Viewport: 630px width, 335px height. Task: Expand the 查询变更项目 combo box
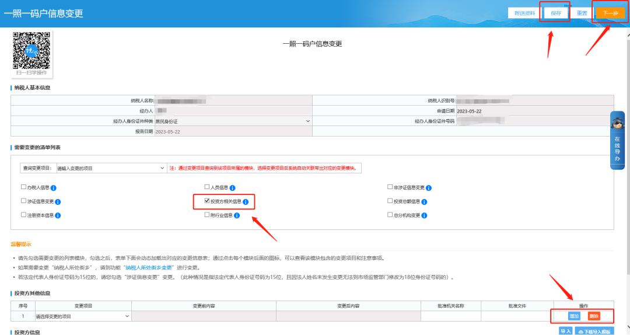(111, 168)
